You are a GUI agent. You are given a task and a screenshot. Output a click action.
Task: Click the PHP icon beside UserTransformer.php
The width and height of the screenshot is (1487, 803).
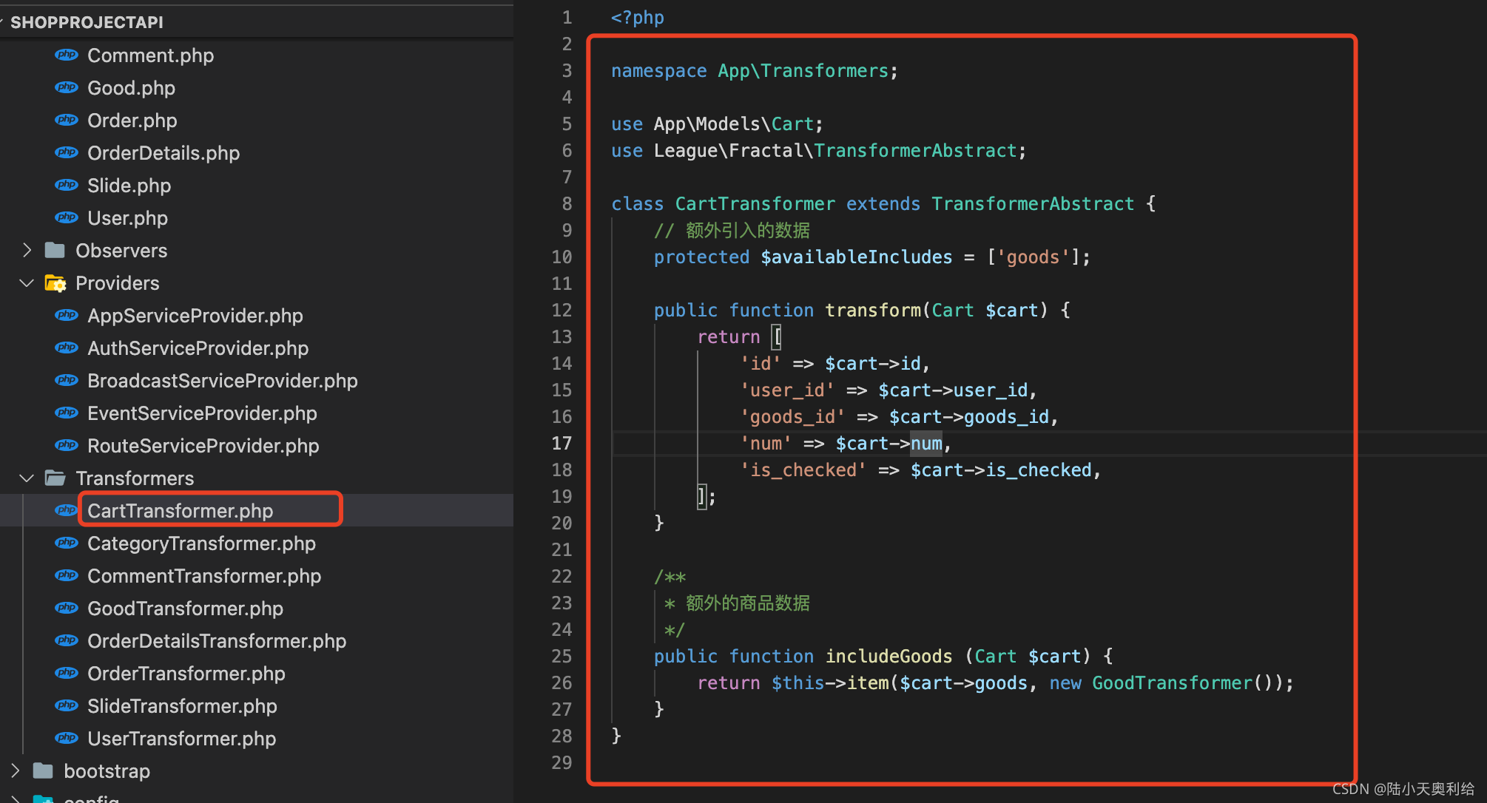pos(67,739)
